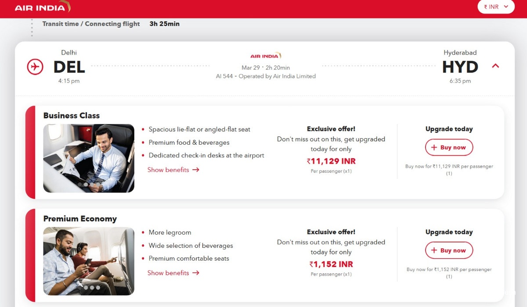Viewport: 527px width, 307px height.
Task: Open Show benefits for Premium Economy
Action: point(173,273)
